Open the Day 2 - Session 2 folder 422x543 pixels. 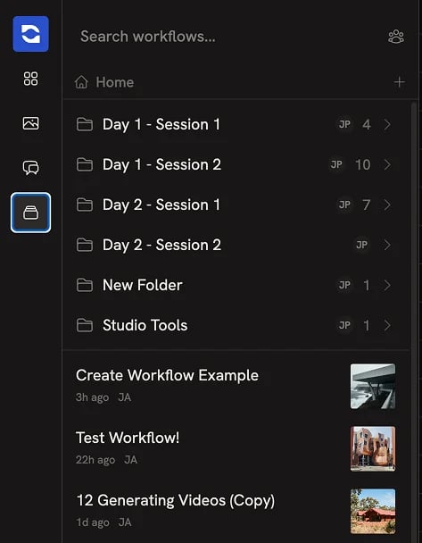pyautogui.click(x=236, y=245)
